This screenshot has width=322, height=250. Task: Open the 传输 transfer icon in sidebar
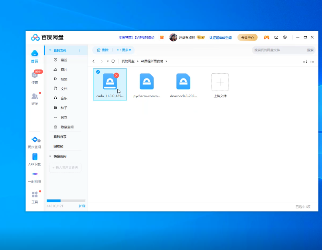pos(35,76)
